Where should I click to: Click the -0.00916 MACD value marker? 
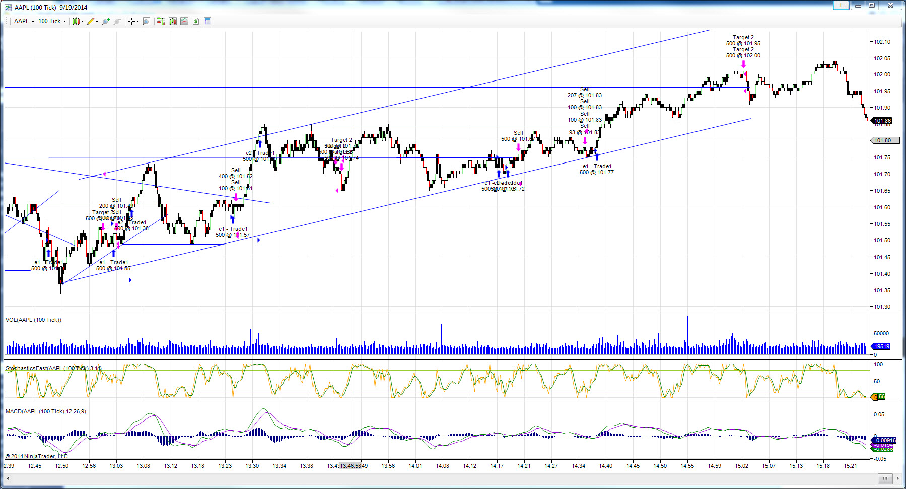click(884, 440)
